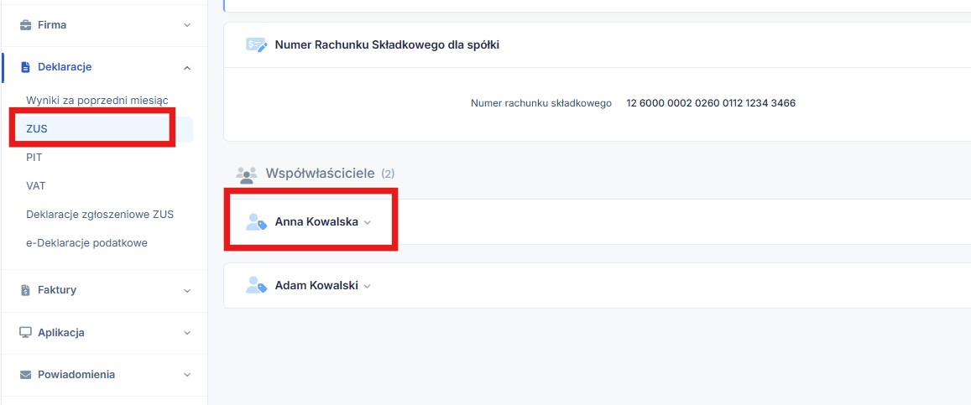
Task: Click the Współwłaściciele group people icon
Action: (247, 174)
